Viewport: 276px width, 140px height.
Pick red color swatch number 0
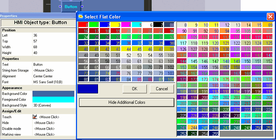[x=83, y=25]
